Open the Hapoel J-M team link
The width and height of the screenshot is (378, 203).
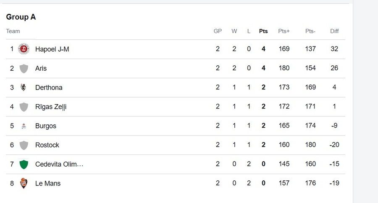click(52, 49)
